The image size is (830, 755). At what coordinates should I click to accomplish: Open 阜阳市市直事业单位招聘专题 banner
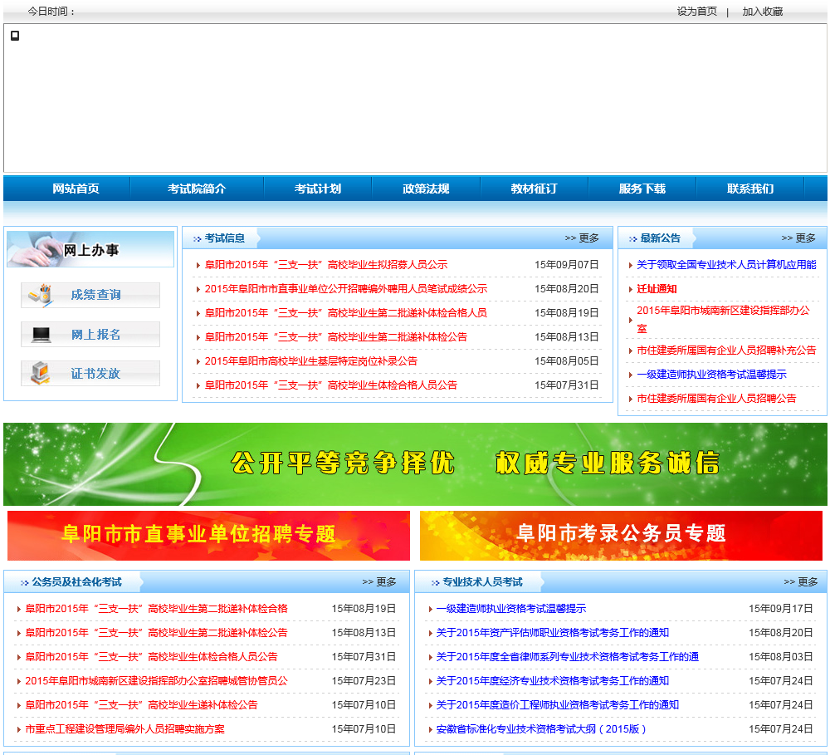coord(208,535)
